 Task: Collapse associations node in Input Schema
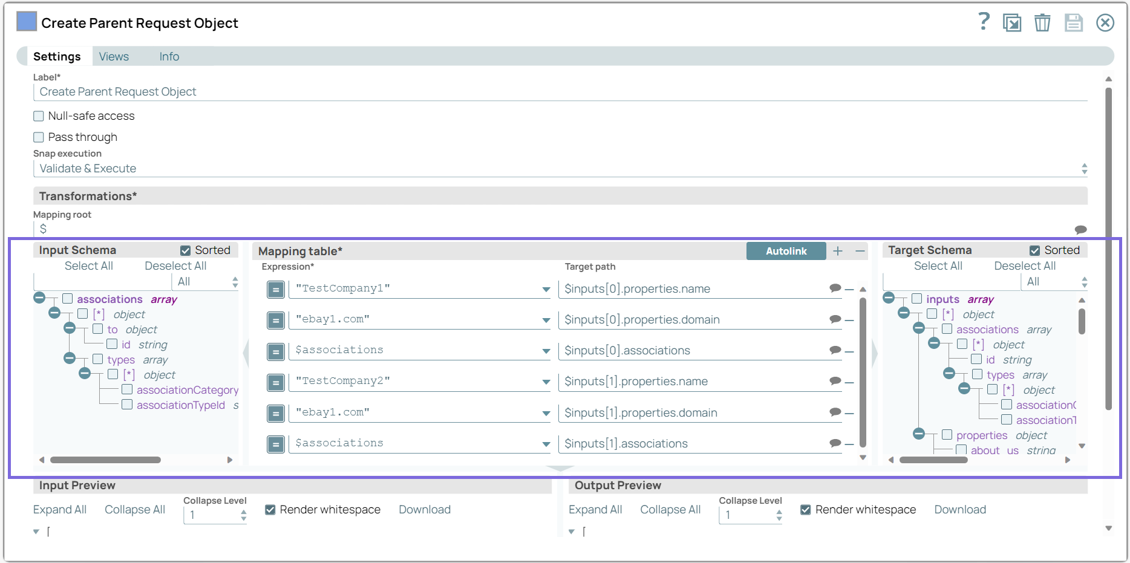point(39,298)
